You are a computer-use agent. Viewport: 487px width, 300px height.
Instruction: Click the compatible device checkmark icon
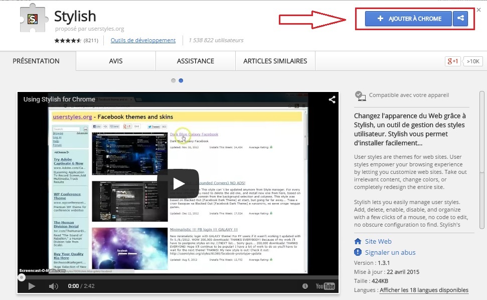coord(360,96)
